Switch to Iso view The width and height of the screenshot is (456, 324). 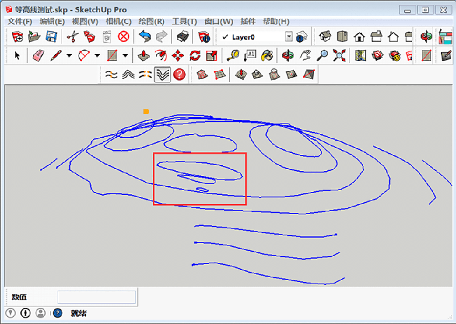pyautogui.click(x=325, y=37)
